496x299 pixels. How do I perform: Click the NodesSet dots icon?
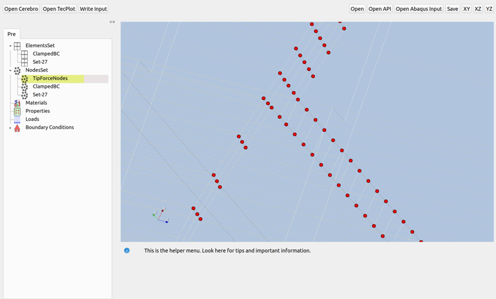17,70
